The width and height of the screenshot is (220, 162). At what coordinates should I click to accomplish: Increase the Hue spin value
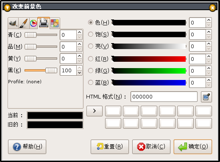(209, 20)
